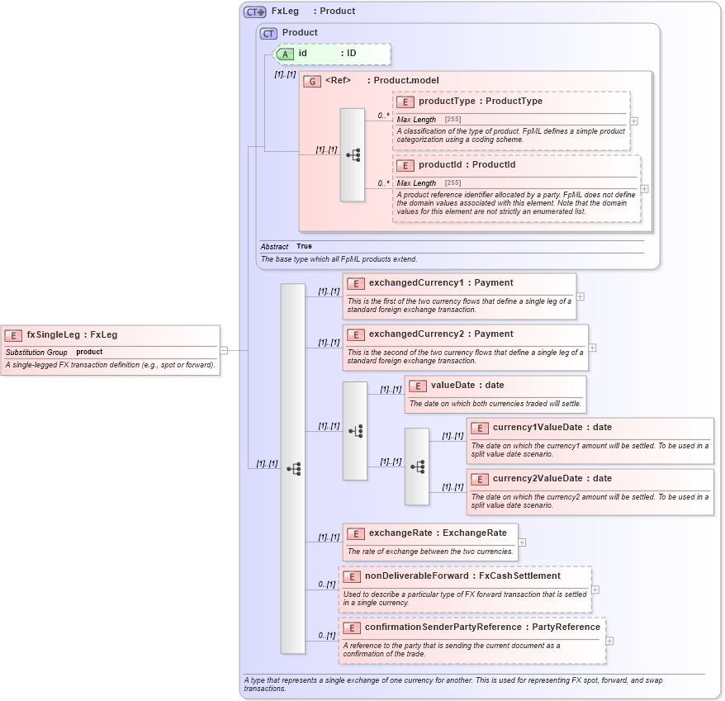Click the 'confirmationSenderPartyReference : PartyReference' label
The height and width of the screenshot is (701, 725).
pyautogui.click(x=482, y=627)
